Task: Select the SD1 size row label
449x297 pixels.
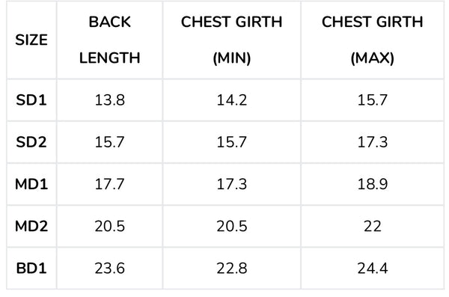Action: pos(31,100)
